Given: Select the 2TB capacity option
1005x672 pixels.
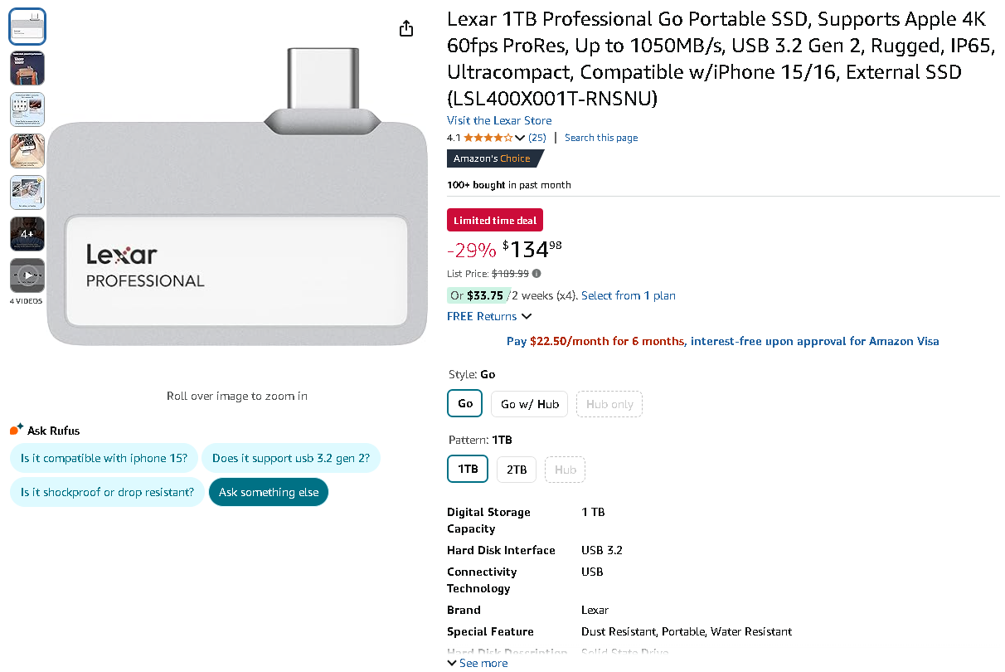Looking at the screenshot, I should [x=516, y=469].
